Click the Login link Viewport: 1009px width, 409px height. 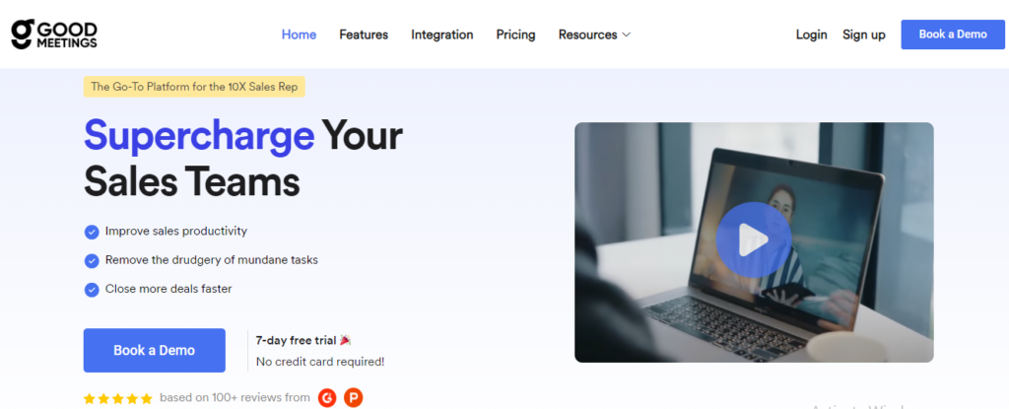[x=812, y=34]
